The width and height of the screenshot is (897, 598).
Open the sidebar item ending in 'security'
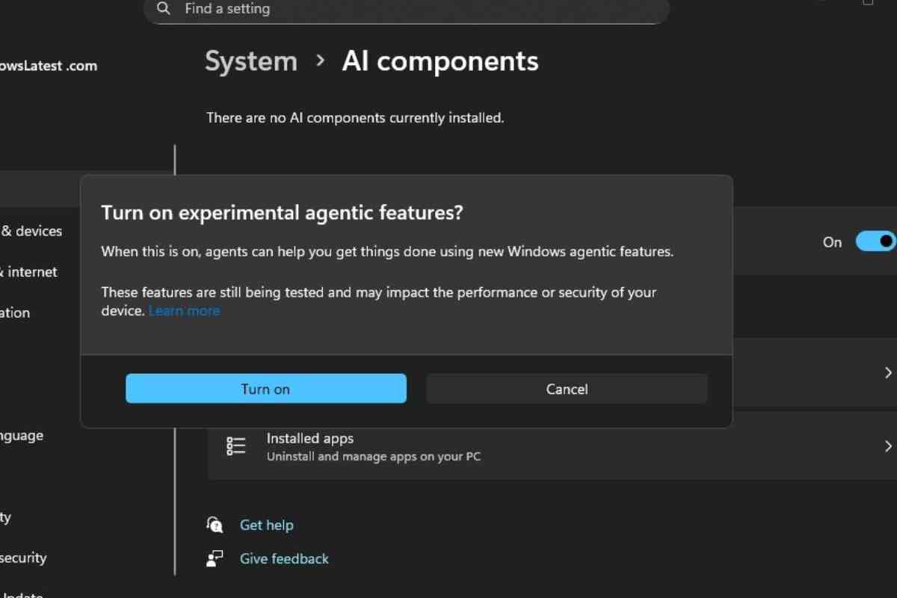[22, 558]
